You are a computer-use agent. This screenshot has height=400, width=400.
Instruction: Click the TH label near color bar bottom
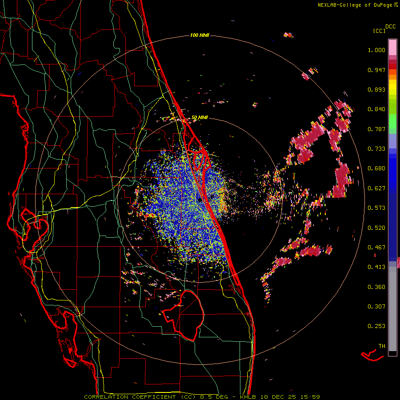tap(382, 346)
